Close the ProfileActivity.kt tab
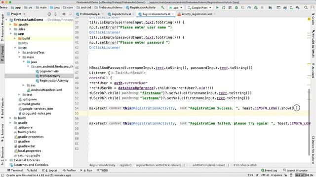316x177 pixels. coord(103,14)
